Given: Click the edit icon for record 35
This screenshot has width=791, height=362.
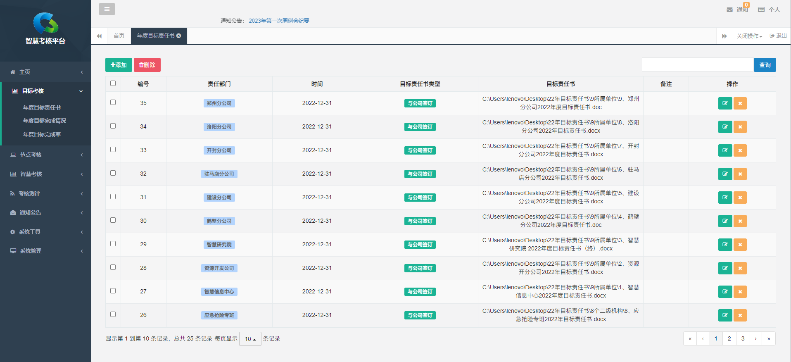Looking at the screenshot, I should coord(725,103).
